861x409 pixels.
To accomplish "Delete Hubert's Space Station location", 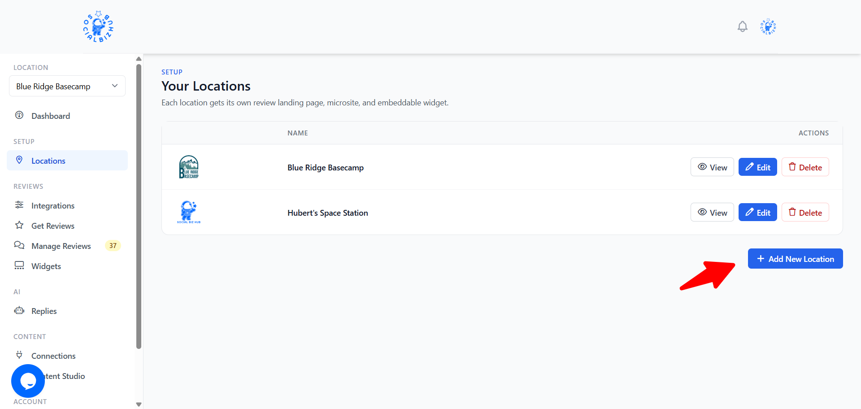I will (x=805, y=212).
